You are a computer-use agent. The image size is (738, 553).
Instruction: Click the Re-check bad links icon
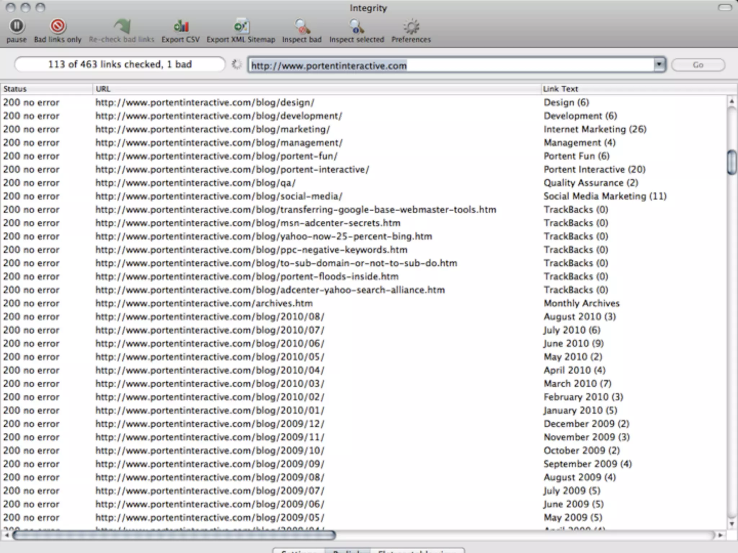(x=121, y=26)
